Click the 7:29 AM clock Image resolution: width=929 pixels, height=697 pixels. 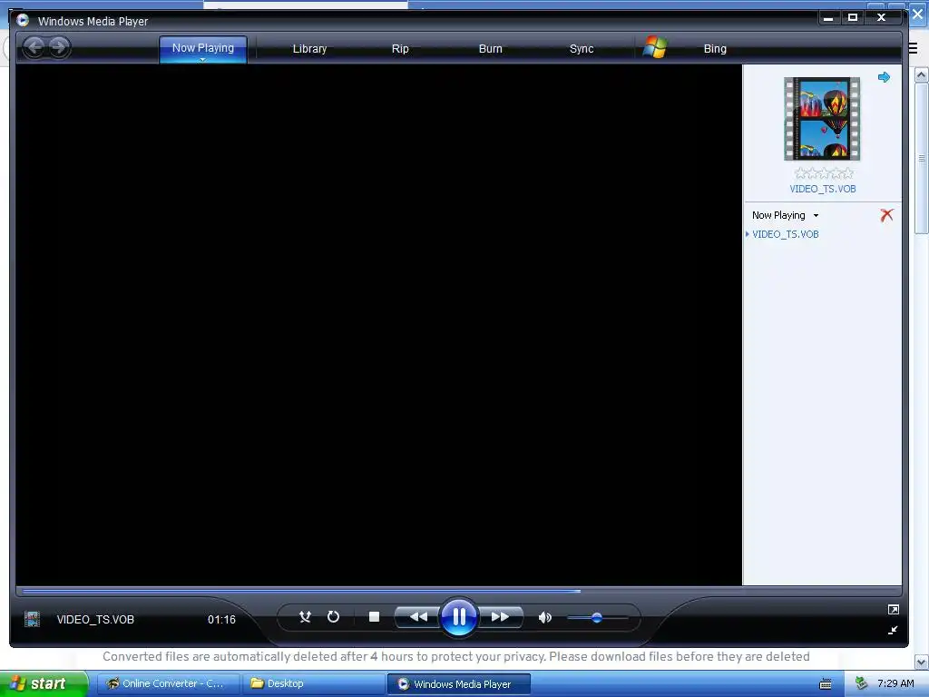895,683
